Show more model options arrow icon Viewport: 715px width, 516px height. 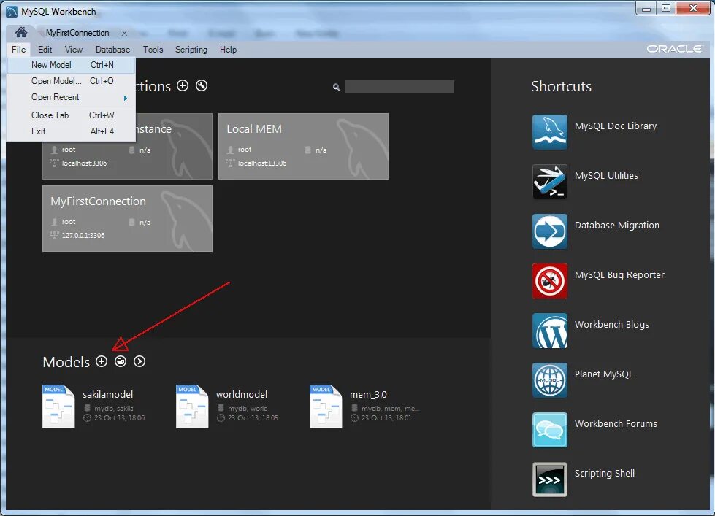(139, 361)
